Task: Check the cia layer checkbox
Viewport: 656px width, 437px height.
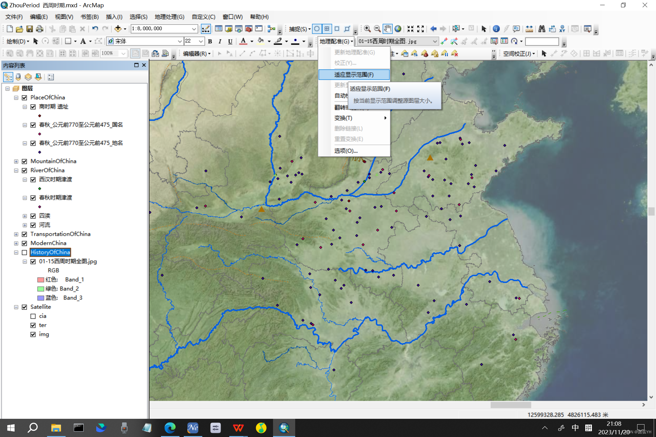Action: 33,316
